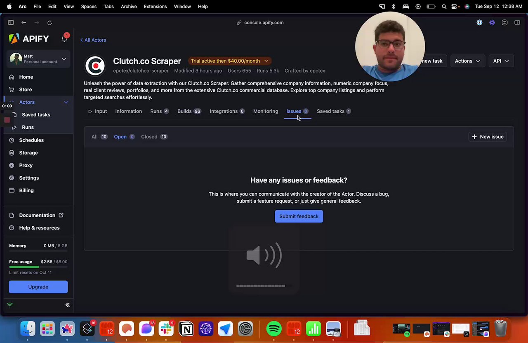Image resolution: width=528 pixels, height=343 pixels.
Task: Switch to the Information tab
Action: coord(128,111)
